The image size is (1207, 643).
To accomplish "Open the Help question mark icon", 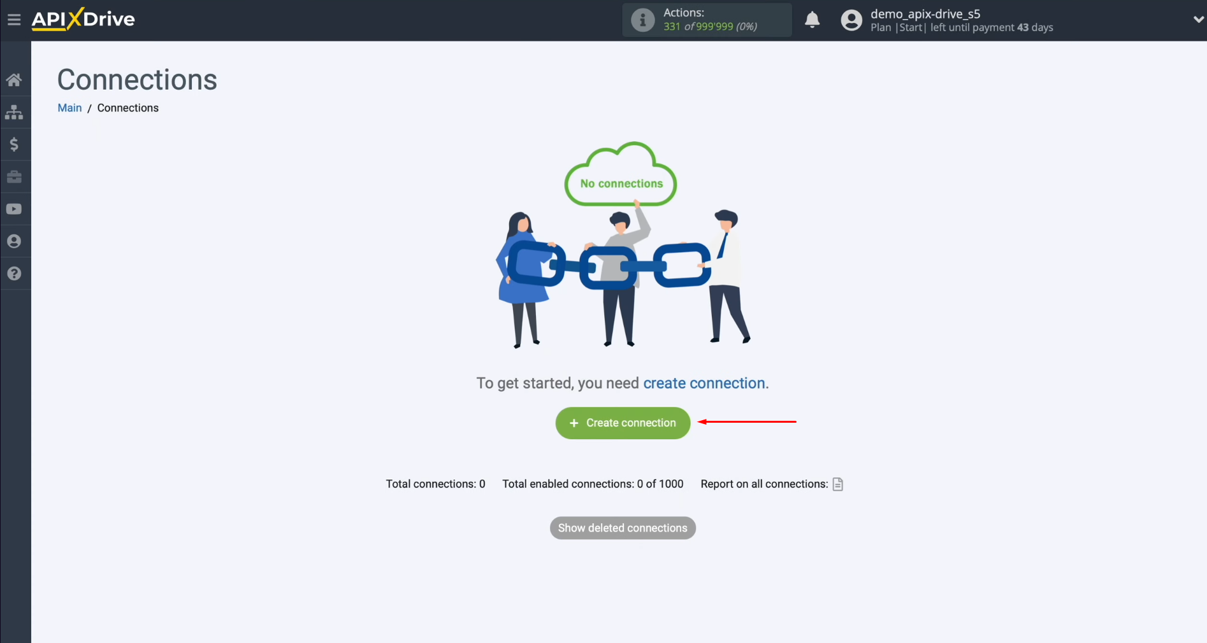I will (x=14, y=274).
